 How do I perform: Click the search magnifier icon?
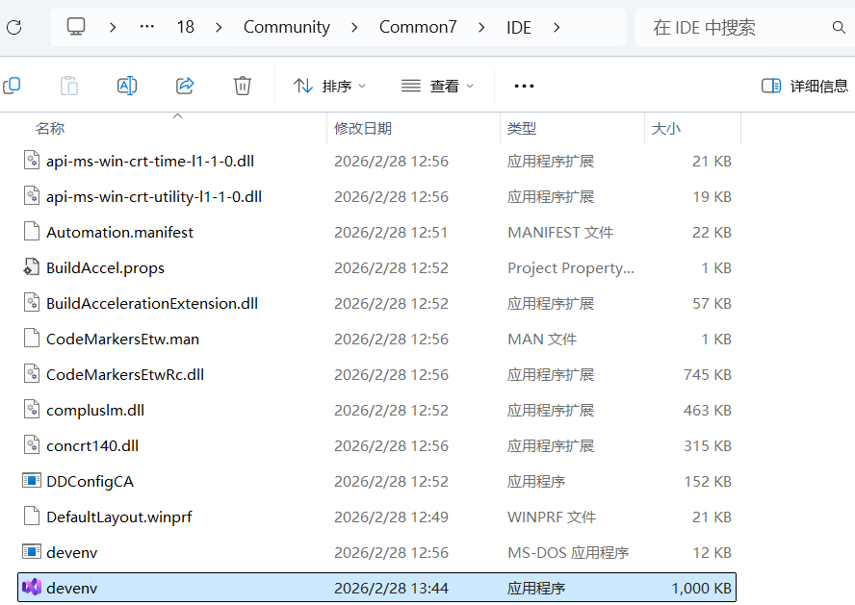(839, 27)
